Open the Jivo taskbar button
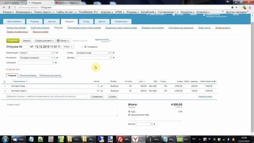Image resolution: width=254 pixels, height=143 pixels. click(153, 139)
